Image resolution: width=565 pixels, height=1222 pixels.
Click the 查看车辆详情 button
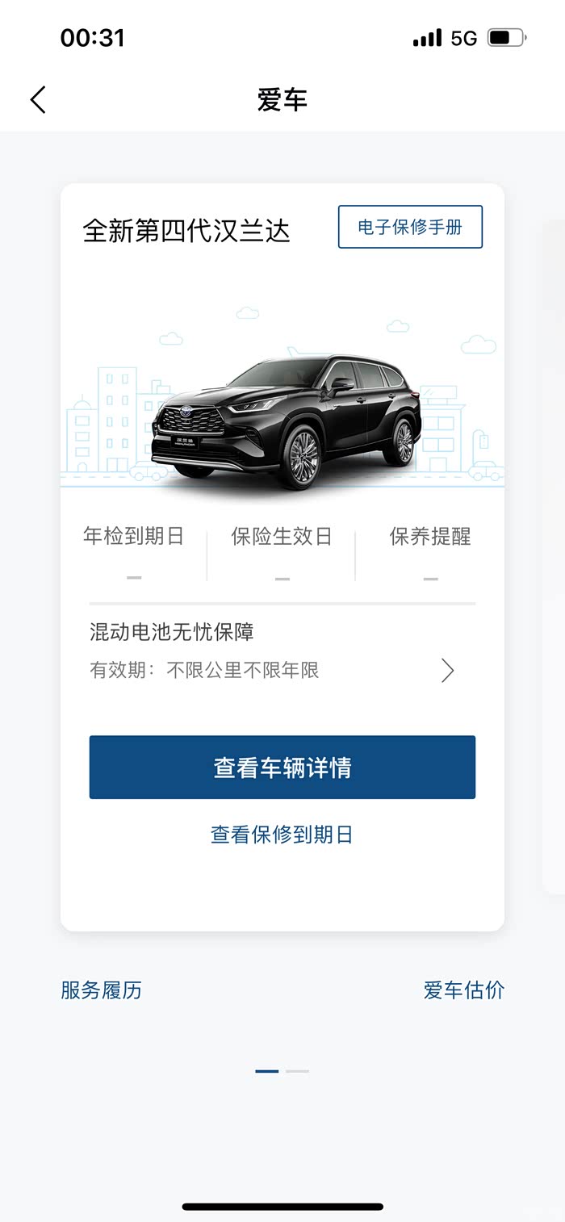pos(282,768)
